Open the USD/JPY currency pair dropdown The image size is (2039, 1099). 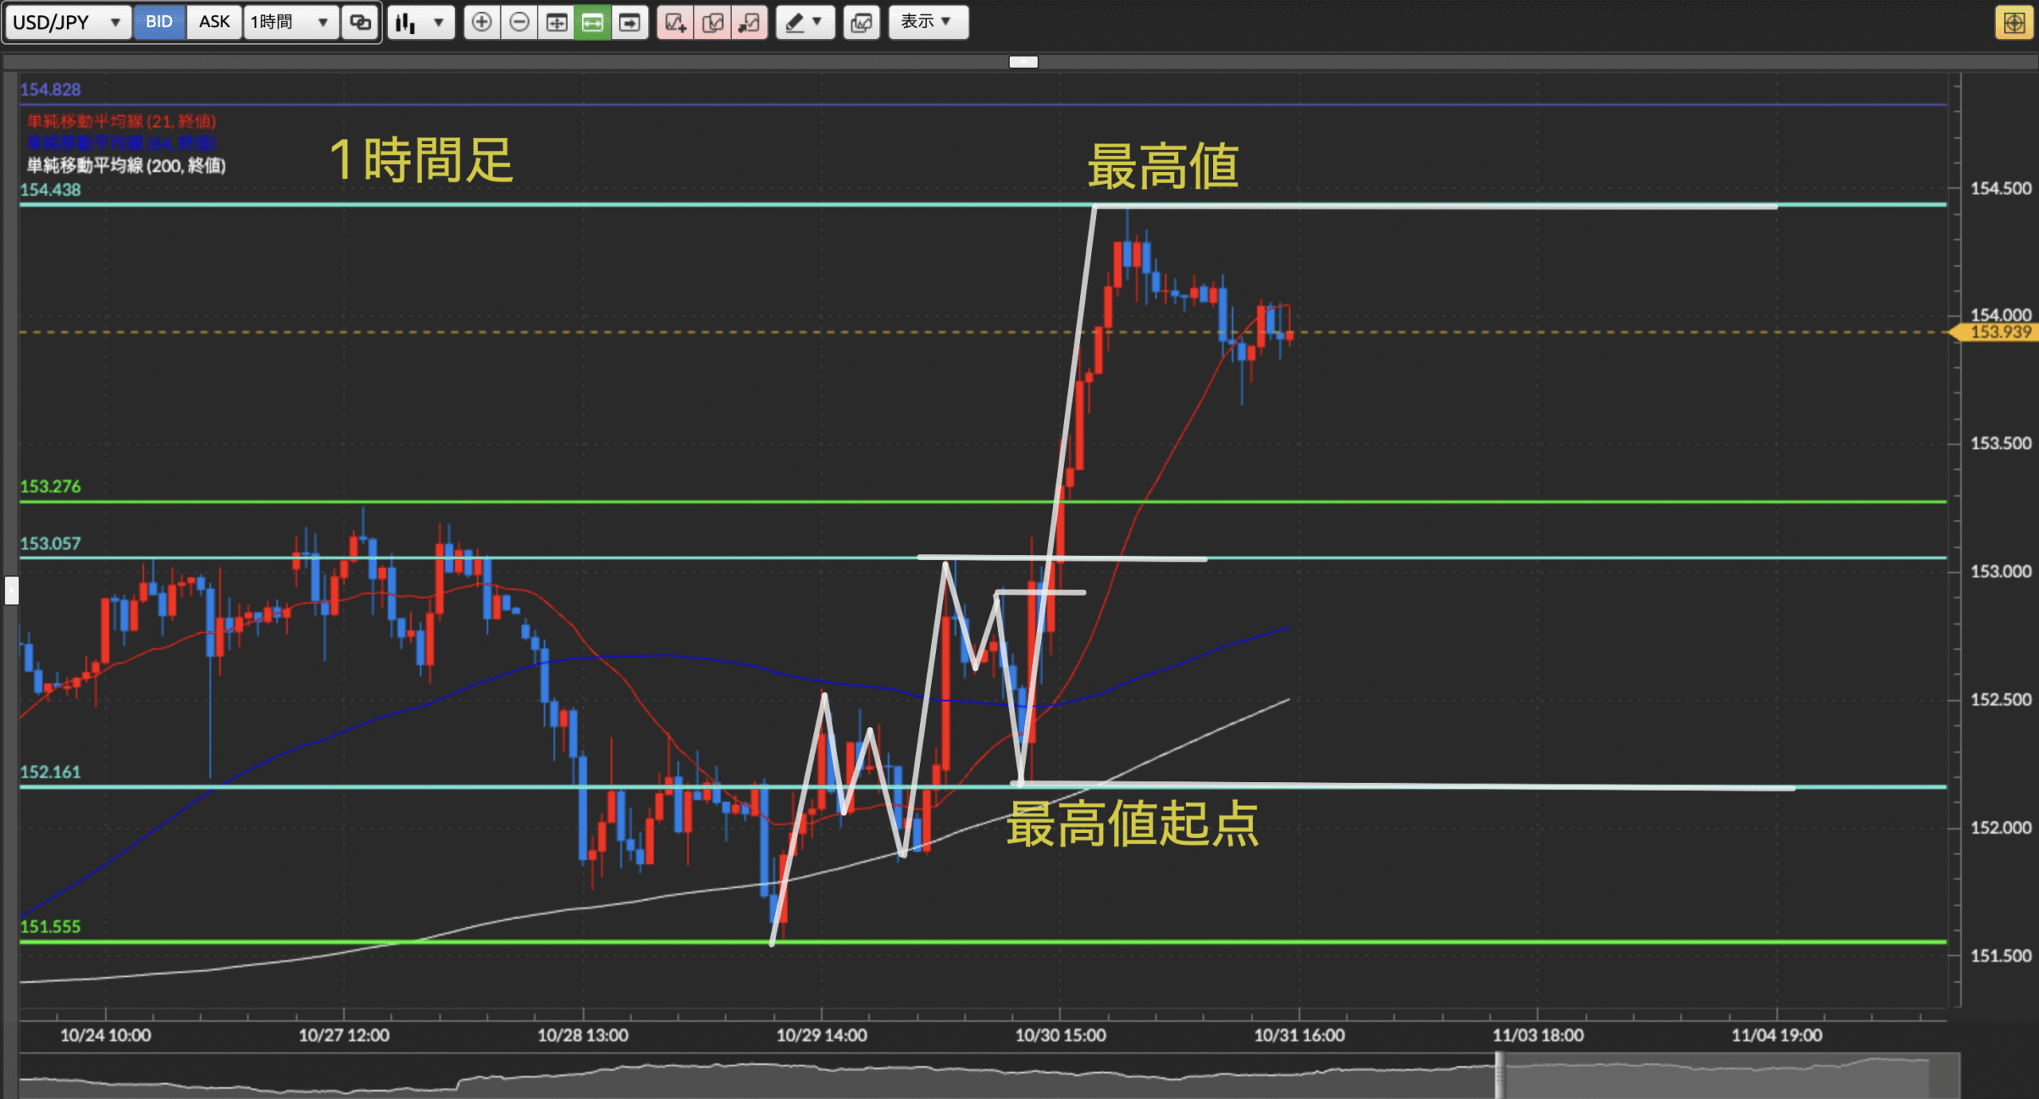tap(67, 22)
